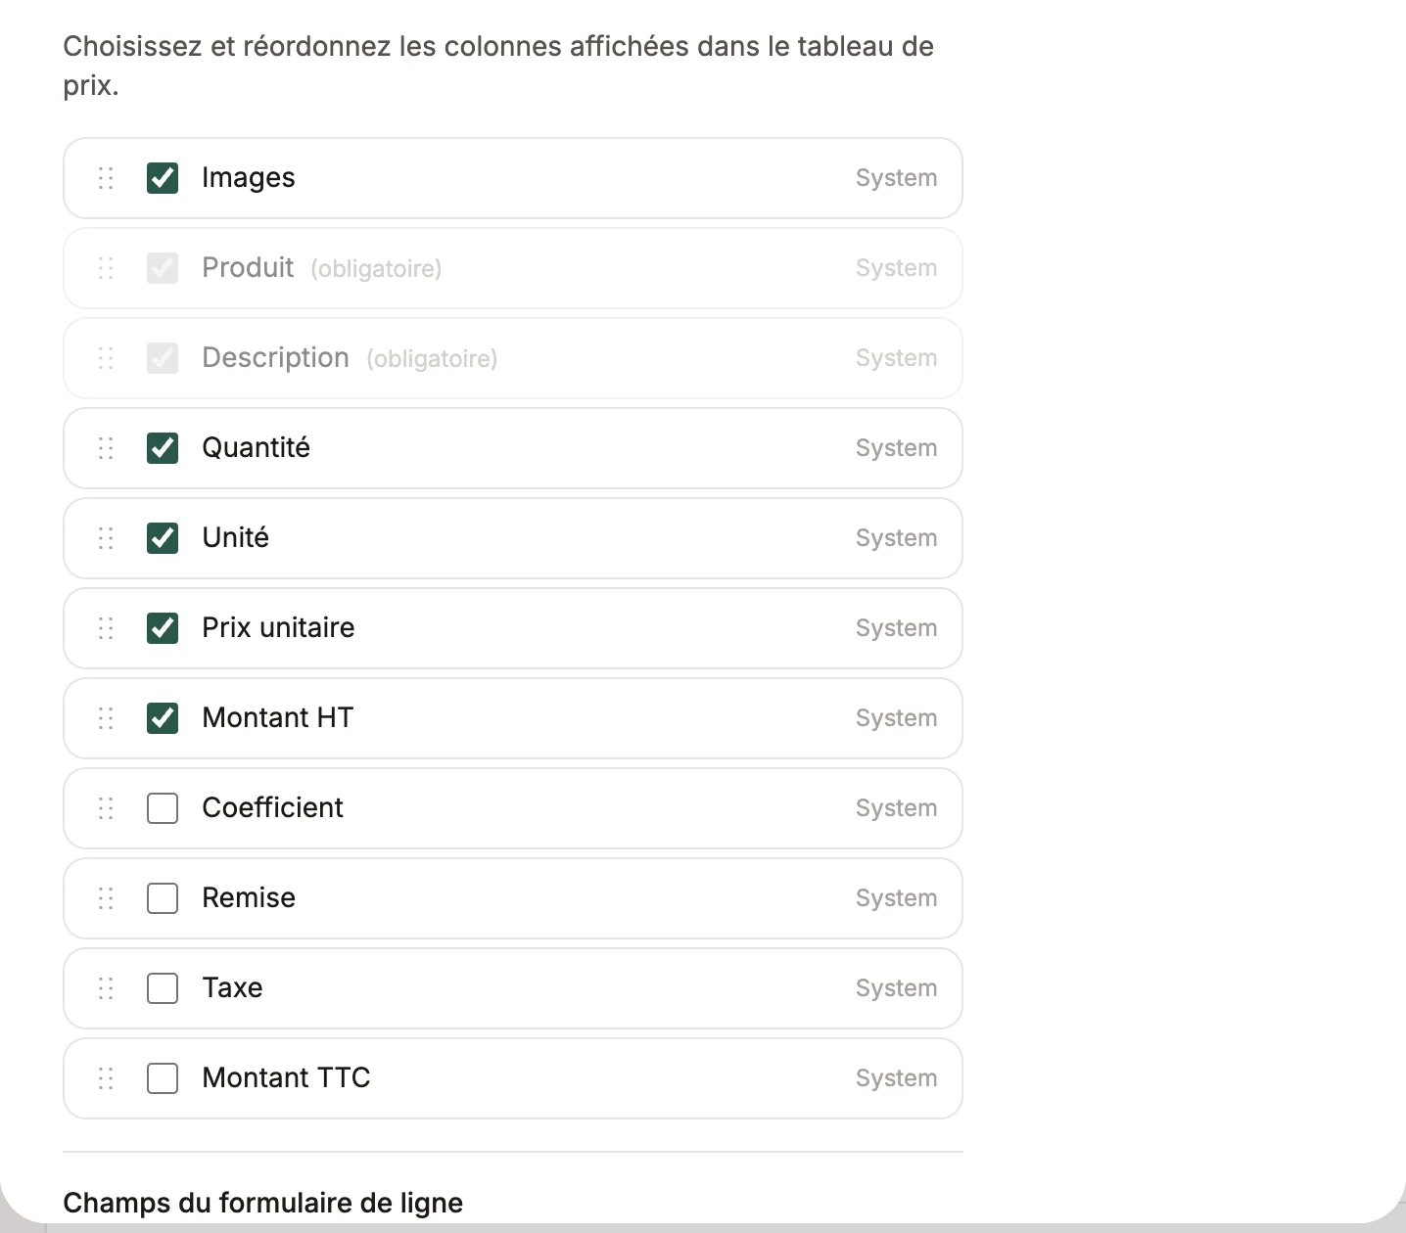The image size is (1406, 1233).
Task: Check the Remise column checkbox
Action: (x=163, y=898)
